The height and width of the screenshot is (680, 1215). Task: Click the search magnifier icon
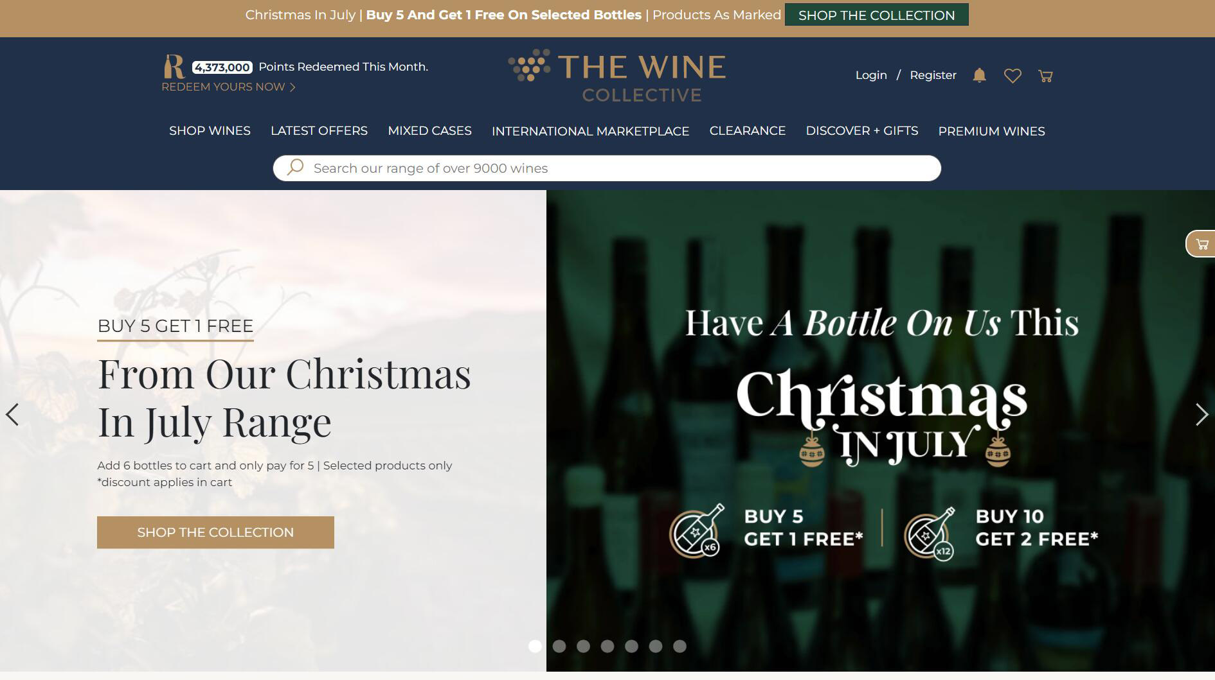point(295,168)
